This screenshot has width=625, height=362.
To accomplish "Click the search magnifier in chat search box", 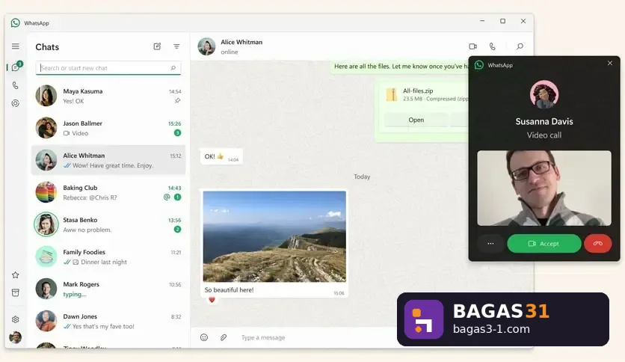I will coord(173,68).
